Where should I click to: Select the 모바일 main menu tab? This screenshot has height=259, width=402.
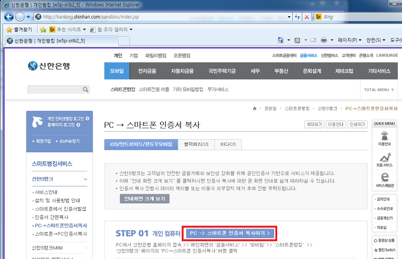coord(117,71)
